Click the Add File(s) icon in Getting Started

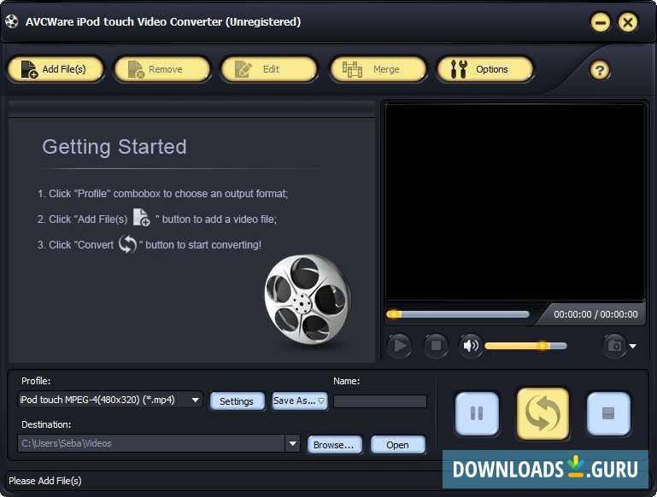point(141,217)
